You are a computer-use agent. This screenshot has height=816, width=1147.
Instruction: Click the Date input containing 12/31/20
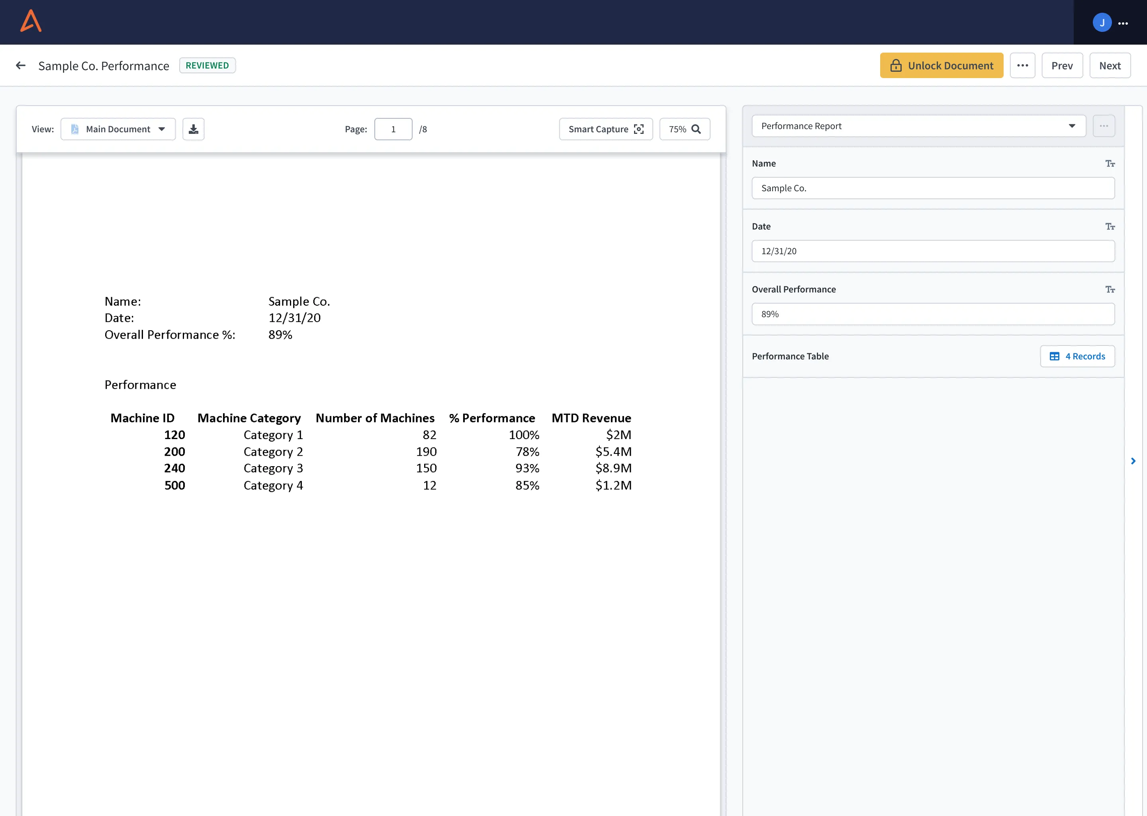(x=933, y=251)
